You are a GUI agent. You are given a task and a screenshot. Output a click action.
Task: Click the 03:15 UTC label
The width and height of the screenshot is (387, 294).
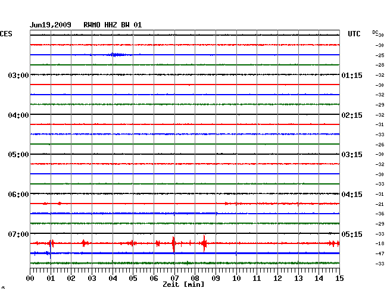(352, 154)
